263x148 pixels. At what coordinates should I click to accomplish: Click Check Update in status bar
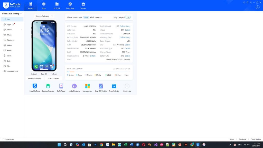click(x=256, y=140)
